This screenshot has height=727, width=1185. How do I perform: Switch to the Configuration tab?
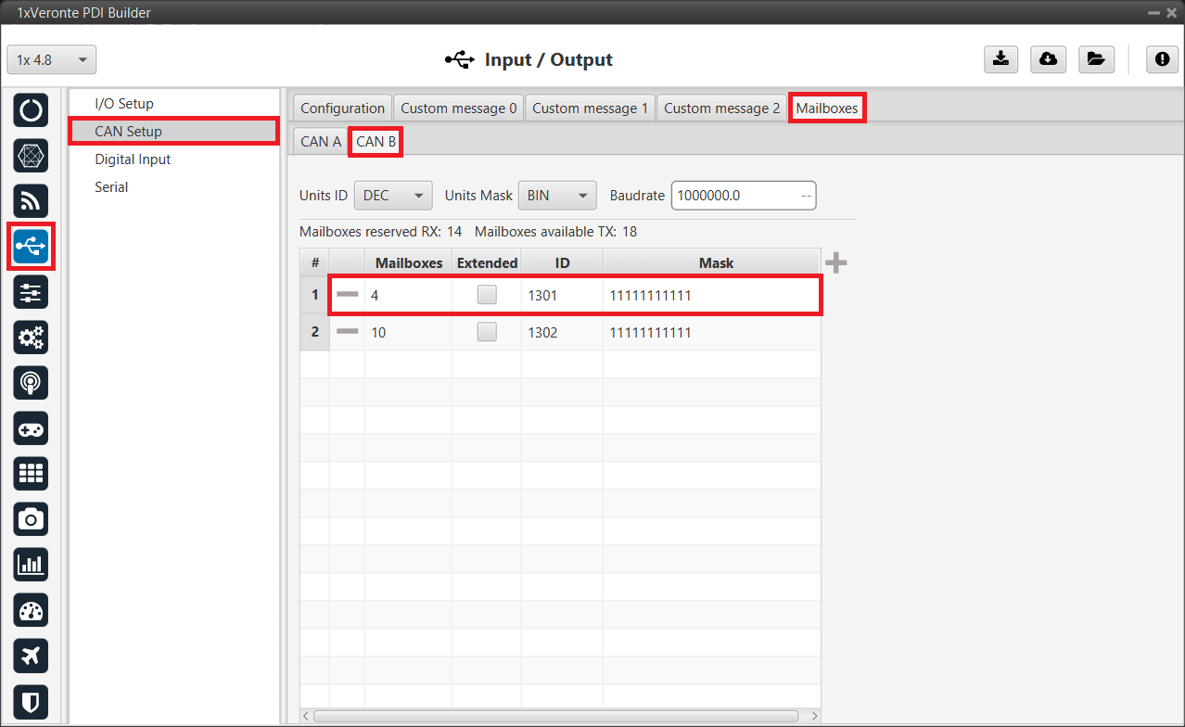click(x=341, y=108)
